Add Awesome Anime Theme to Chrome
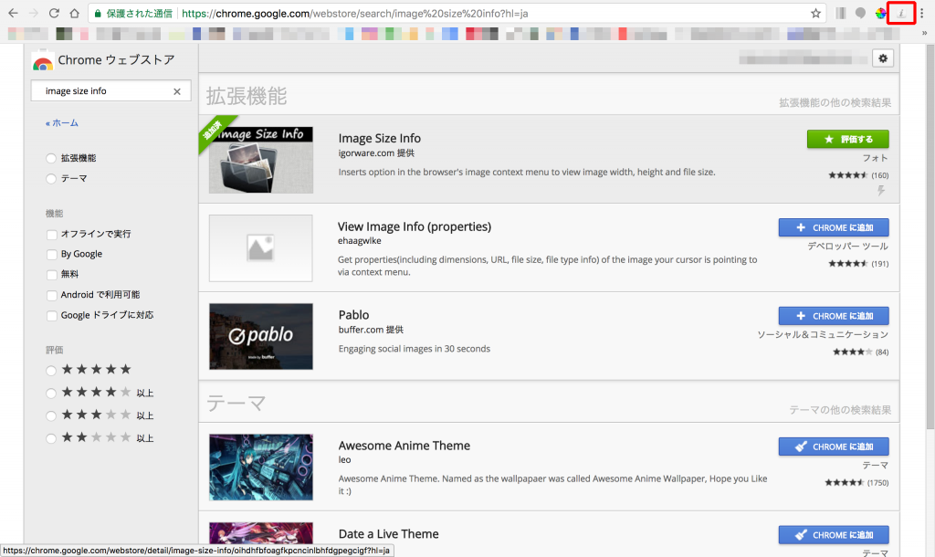The width and height of the screenshot is (935, 557). pos(833,447)
